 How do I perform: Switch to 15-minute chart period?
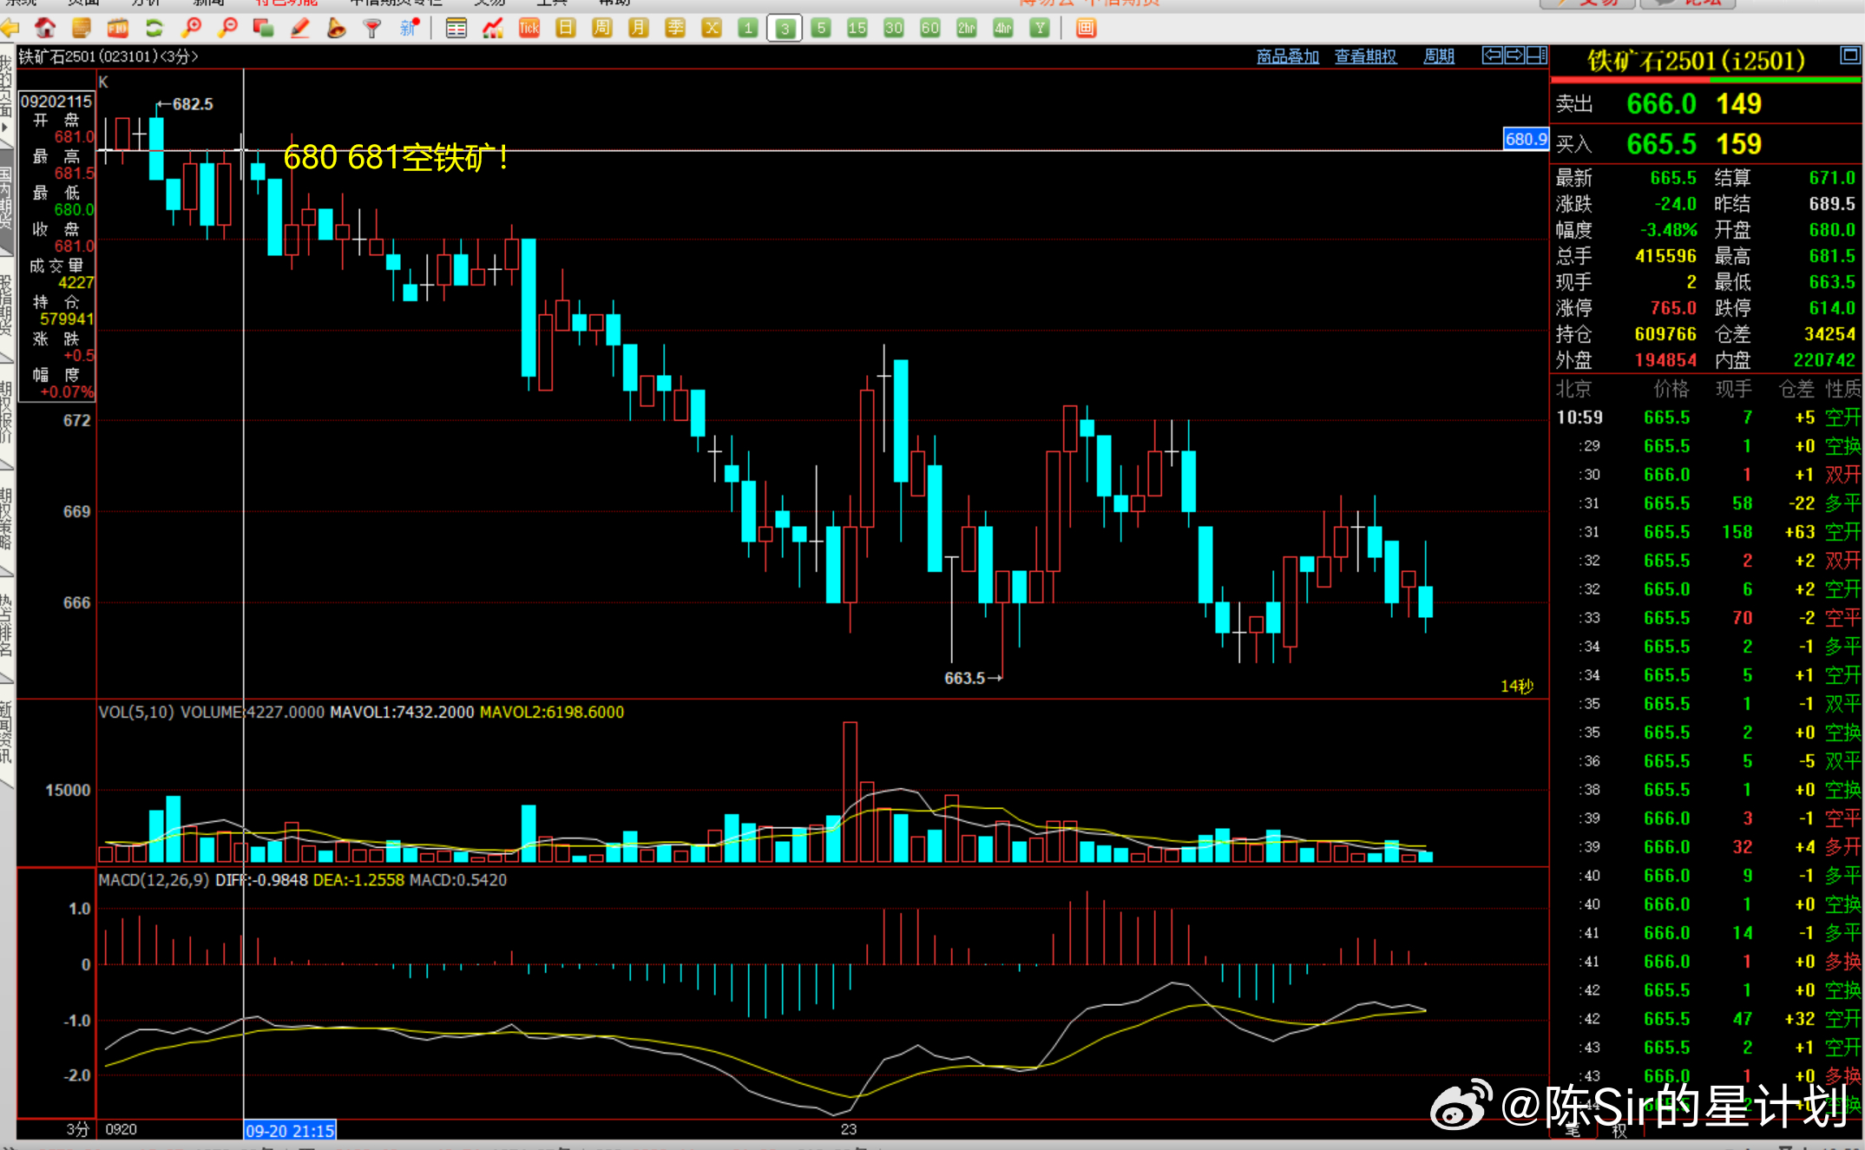click(857, 28)
